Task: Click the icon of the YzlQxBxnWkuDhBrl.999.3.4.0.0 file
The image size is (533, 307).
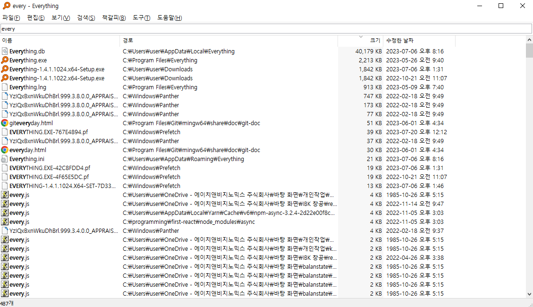Action: click(x=4, y=231)
